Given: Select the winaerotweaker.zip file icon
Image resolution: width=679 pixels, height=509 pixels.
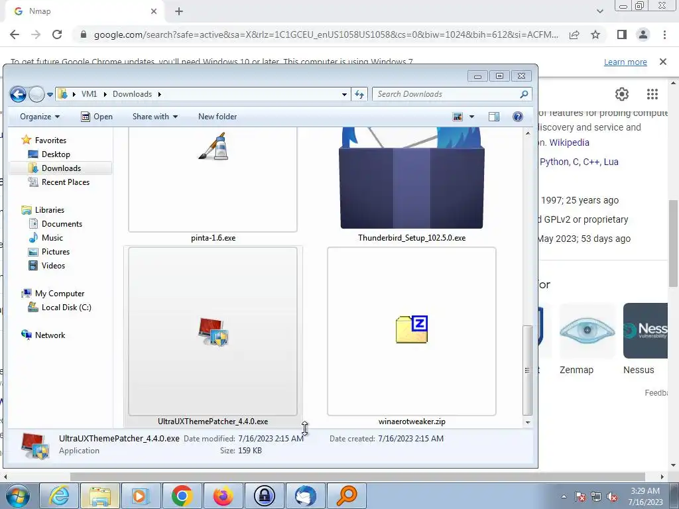Looking at the screenshot, I should pos(411,329).
